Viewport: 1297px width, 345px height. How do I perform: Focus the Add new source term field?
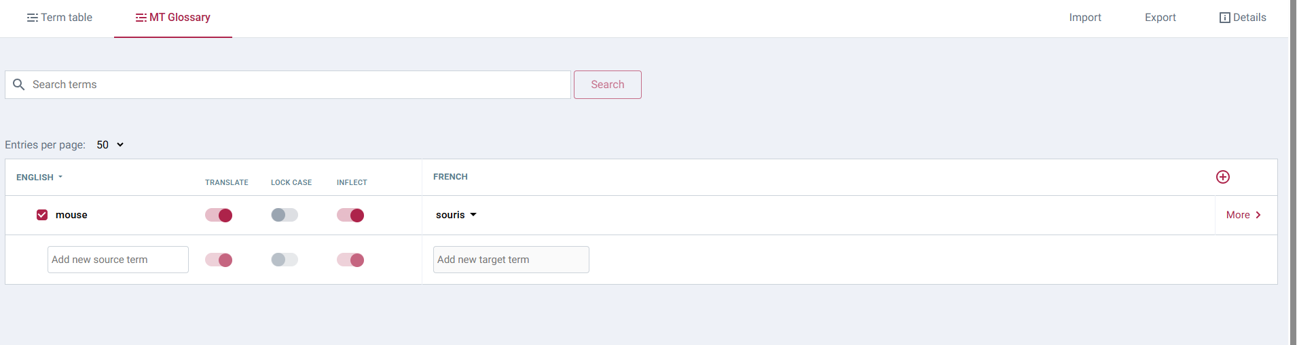pos(118,260)
